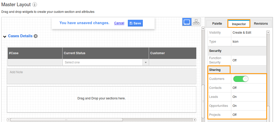Click canvas horizontal scrollbar right arrow
The width and height of the screenshot is (274, 122).
195,120
